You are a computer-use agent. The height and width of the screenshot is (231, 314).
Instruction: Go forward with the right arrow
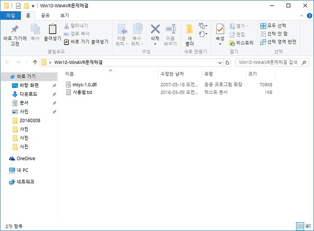(x=18, y=62)
